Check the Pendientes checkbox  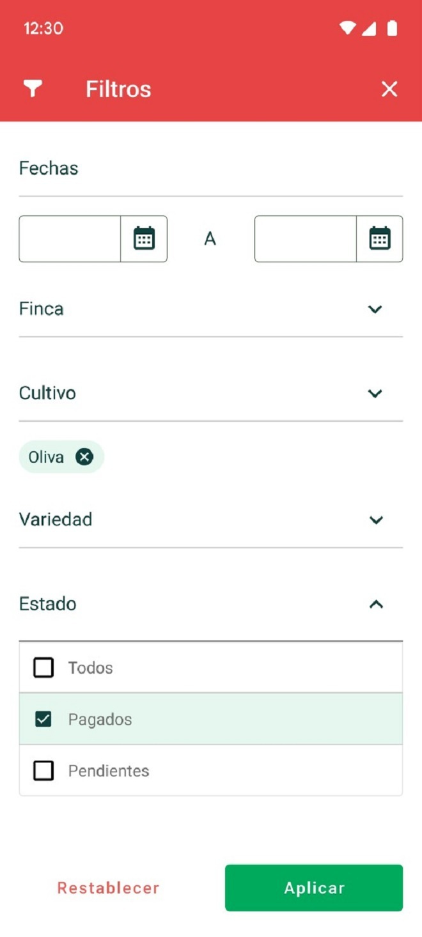coord(43,771)
